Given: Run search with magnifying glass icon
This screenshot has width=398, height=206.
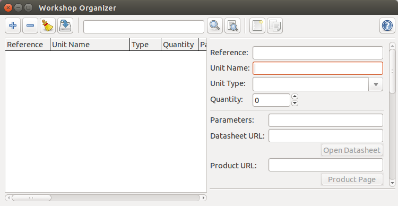Looking at the screenshot, I should (x=215, y=25).
